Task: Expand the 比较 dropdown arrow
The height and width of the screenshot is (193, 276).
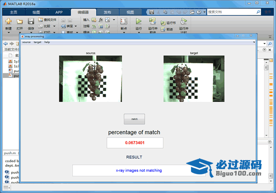Action: click(54, 26)
